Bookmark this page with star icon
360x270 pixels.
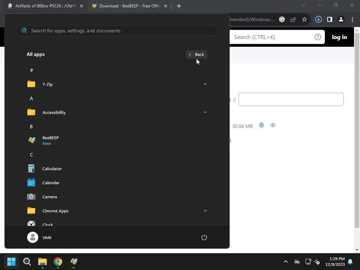click(x=304, y=20)
